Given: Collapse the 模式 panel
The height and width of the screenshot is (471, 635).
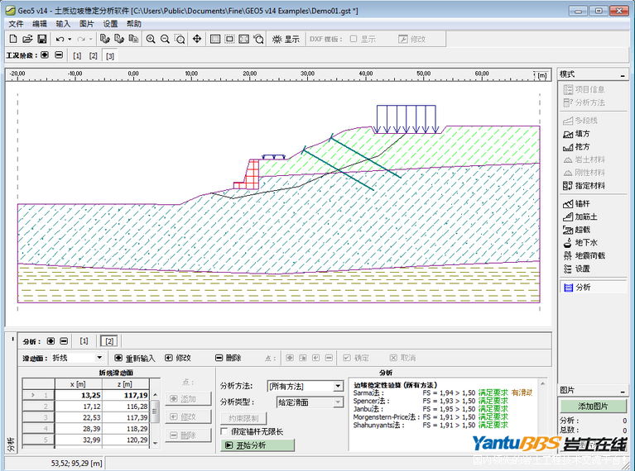Looking at the screenshot, I should coord(623,75).
